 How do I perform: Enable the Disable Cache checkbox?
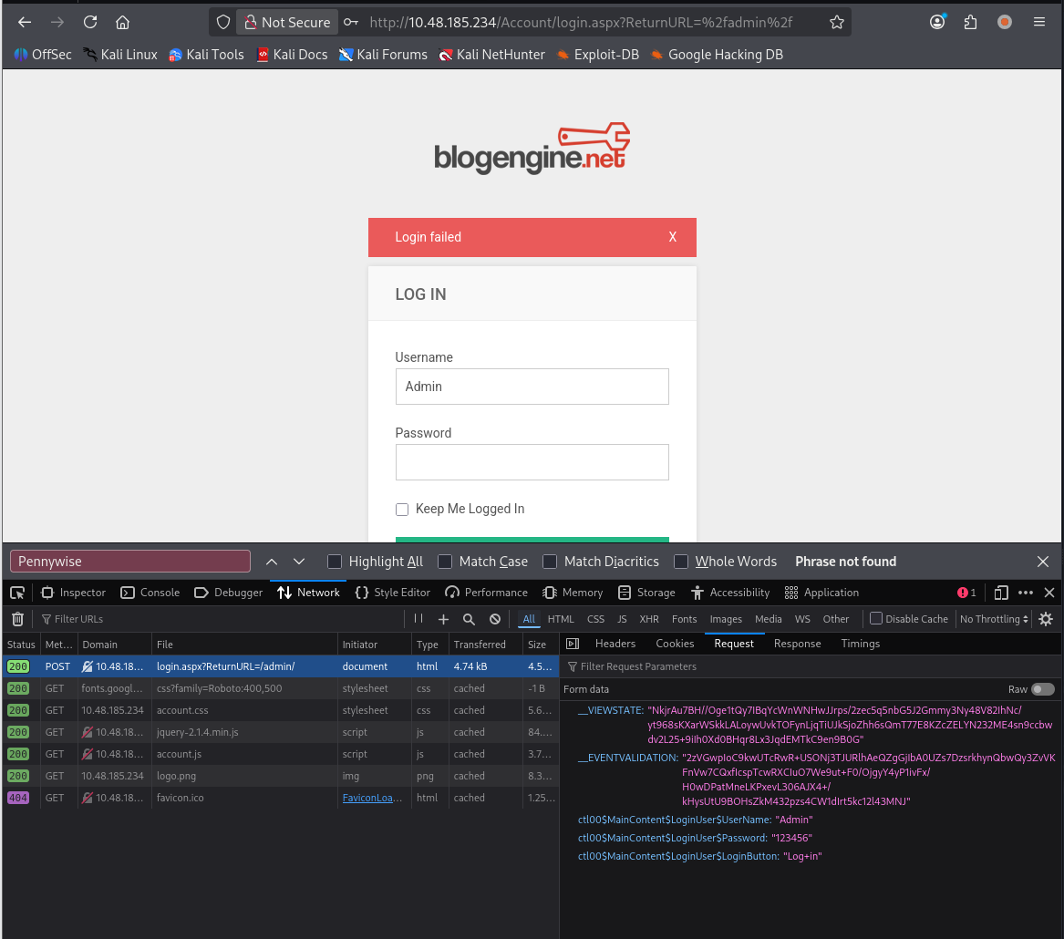pyautogui.click(x=876, y=619)
